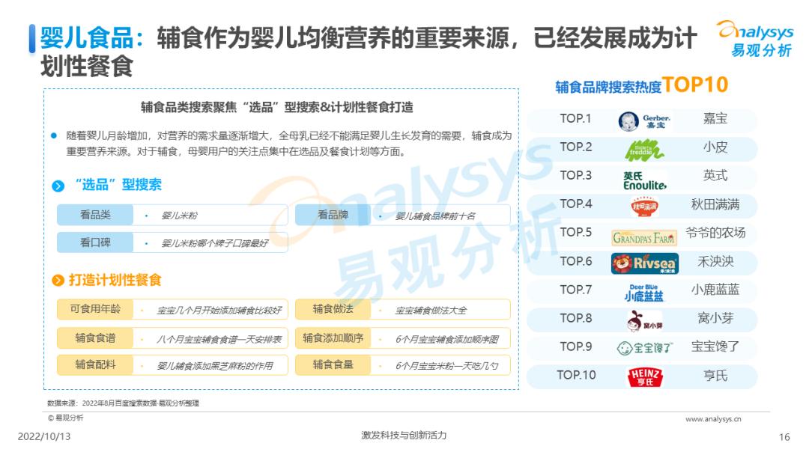
Task: Click the TOP.2 rank label
Action: (x=576, y=147)
